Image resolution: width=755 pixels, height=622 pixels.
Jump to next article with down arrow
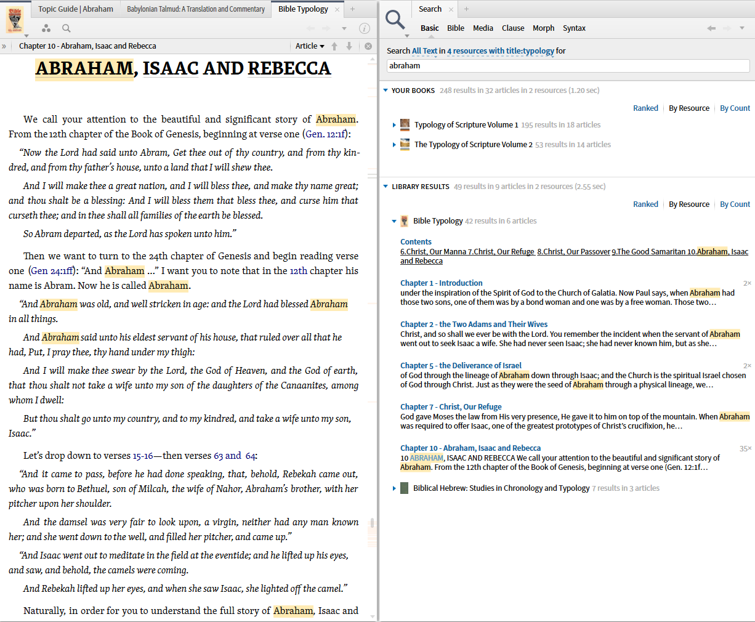click(349, 46)
